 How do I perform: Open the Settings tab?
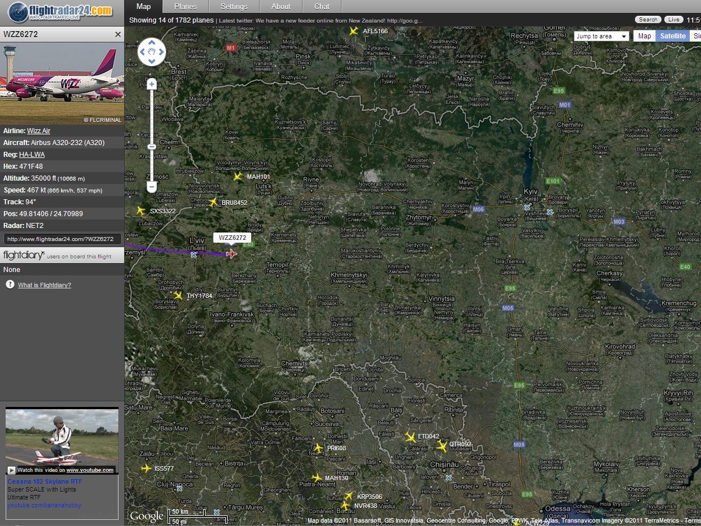coord(234,7)
